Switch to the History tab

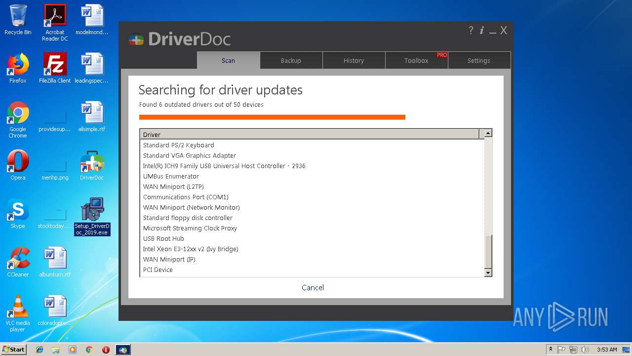click(x=354, y=60)
